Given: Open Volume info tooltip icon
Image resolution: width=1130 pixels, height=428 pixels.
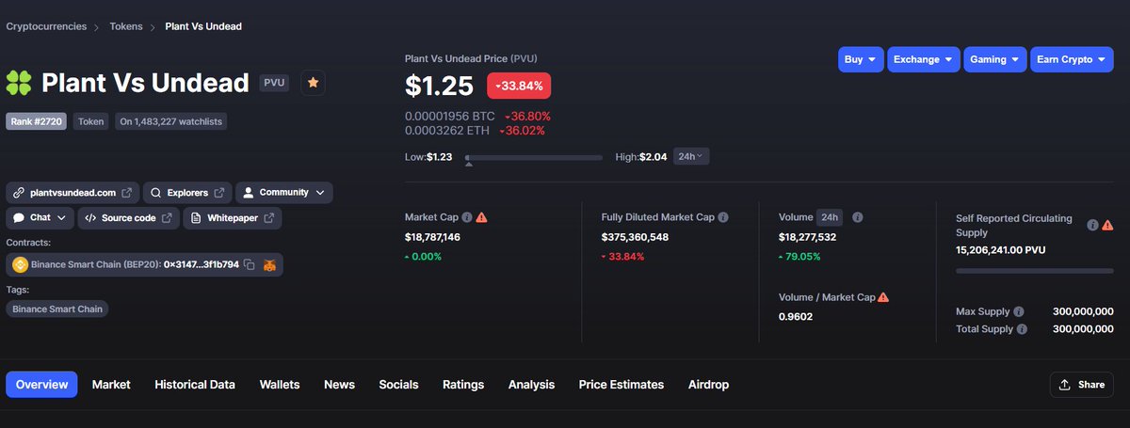Looking at the screenshot, I should [858, 217].
